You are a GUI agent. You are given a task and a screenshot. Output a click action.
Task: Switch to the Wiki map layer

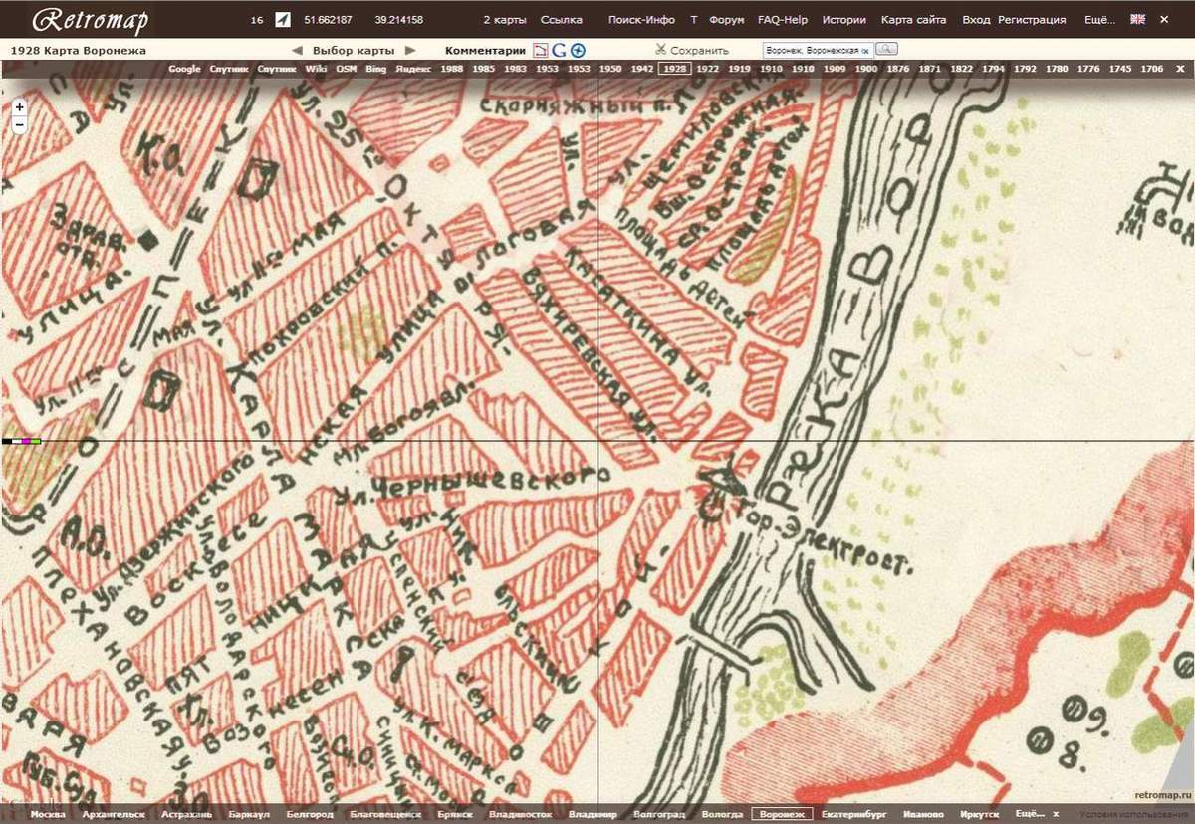click(x=316, y=69)
